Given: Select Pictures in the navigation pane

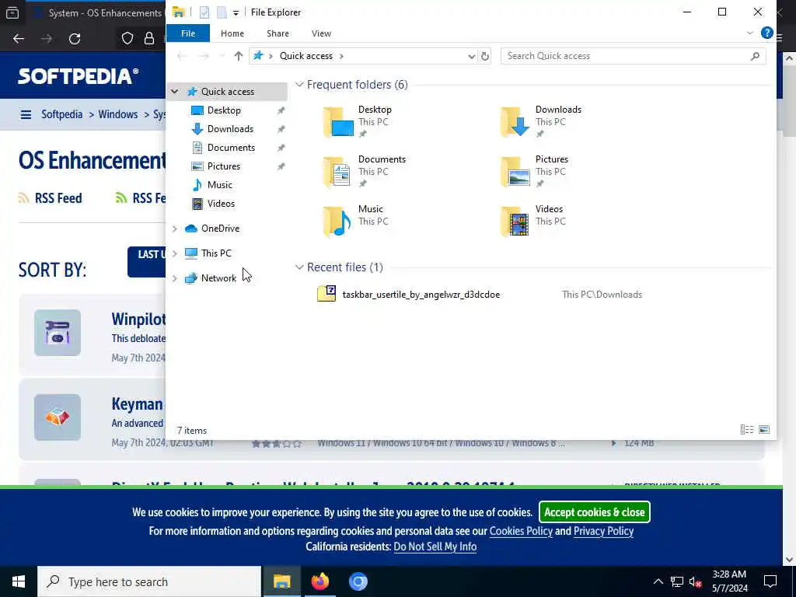Looking at the screenshot, I should pos(223,166).
